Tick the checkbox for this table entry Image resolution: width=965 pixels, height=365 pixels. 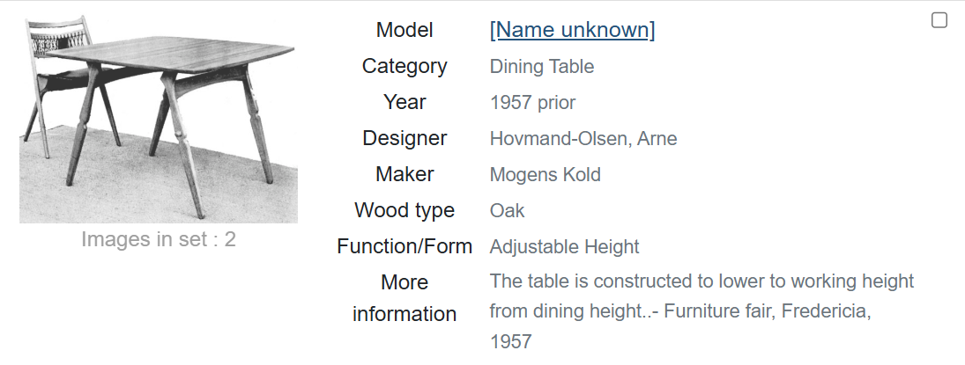click(939, 20)
